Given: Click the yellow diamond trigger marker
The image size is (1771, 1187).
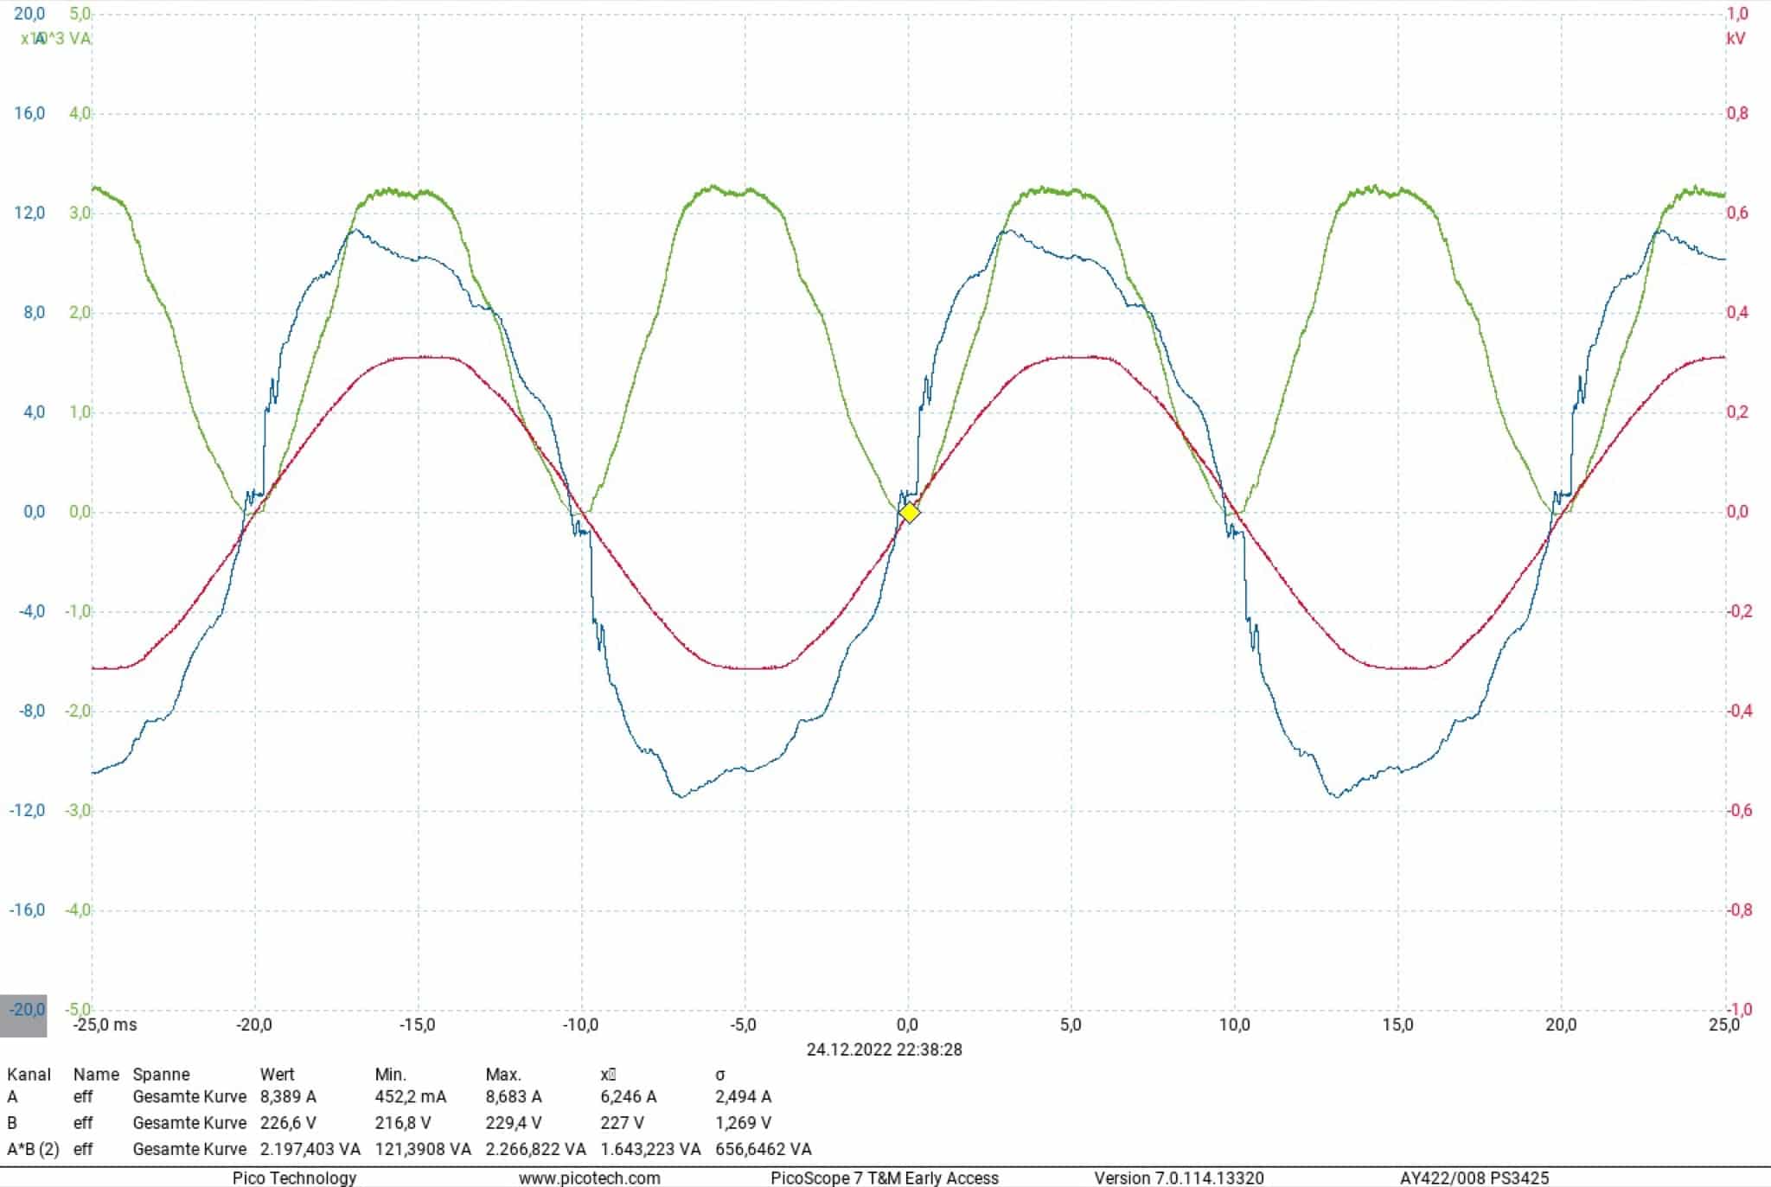Looking at the screenshot, I should 909,513.
